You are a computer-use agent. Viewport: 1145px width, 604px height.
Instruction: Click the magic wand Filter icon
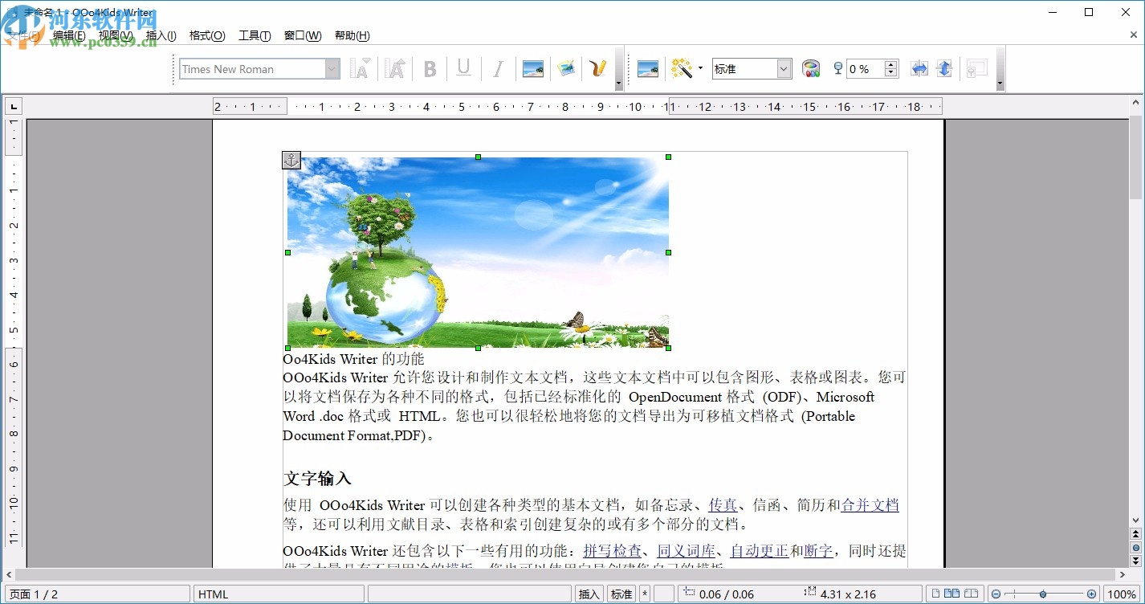[682, 69]
